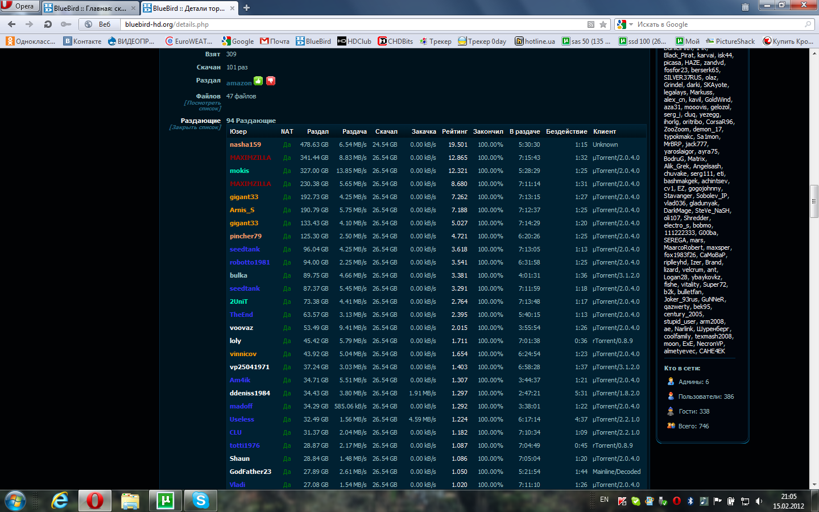Open user Arnis_S's profile
Image resolution: width=819 pixels, height=512 pixels.
pyautogui.click(x=242, y=210)
